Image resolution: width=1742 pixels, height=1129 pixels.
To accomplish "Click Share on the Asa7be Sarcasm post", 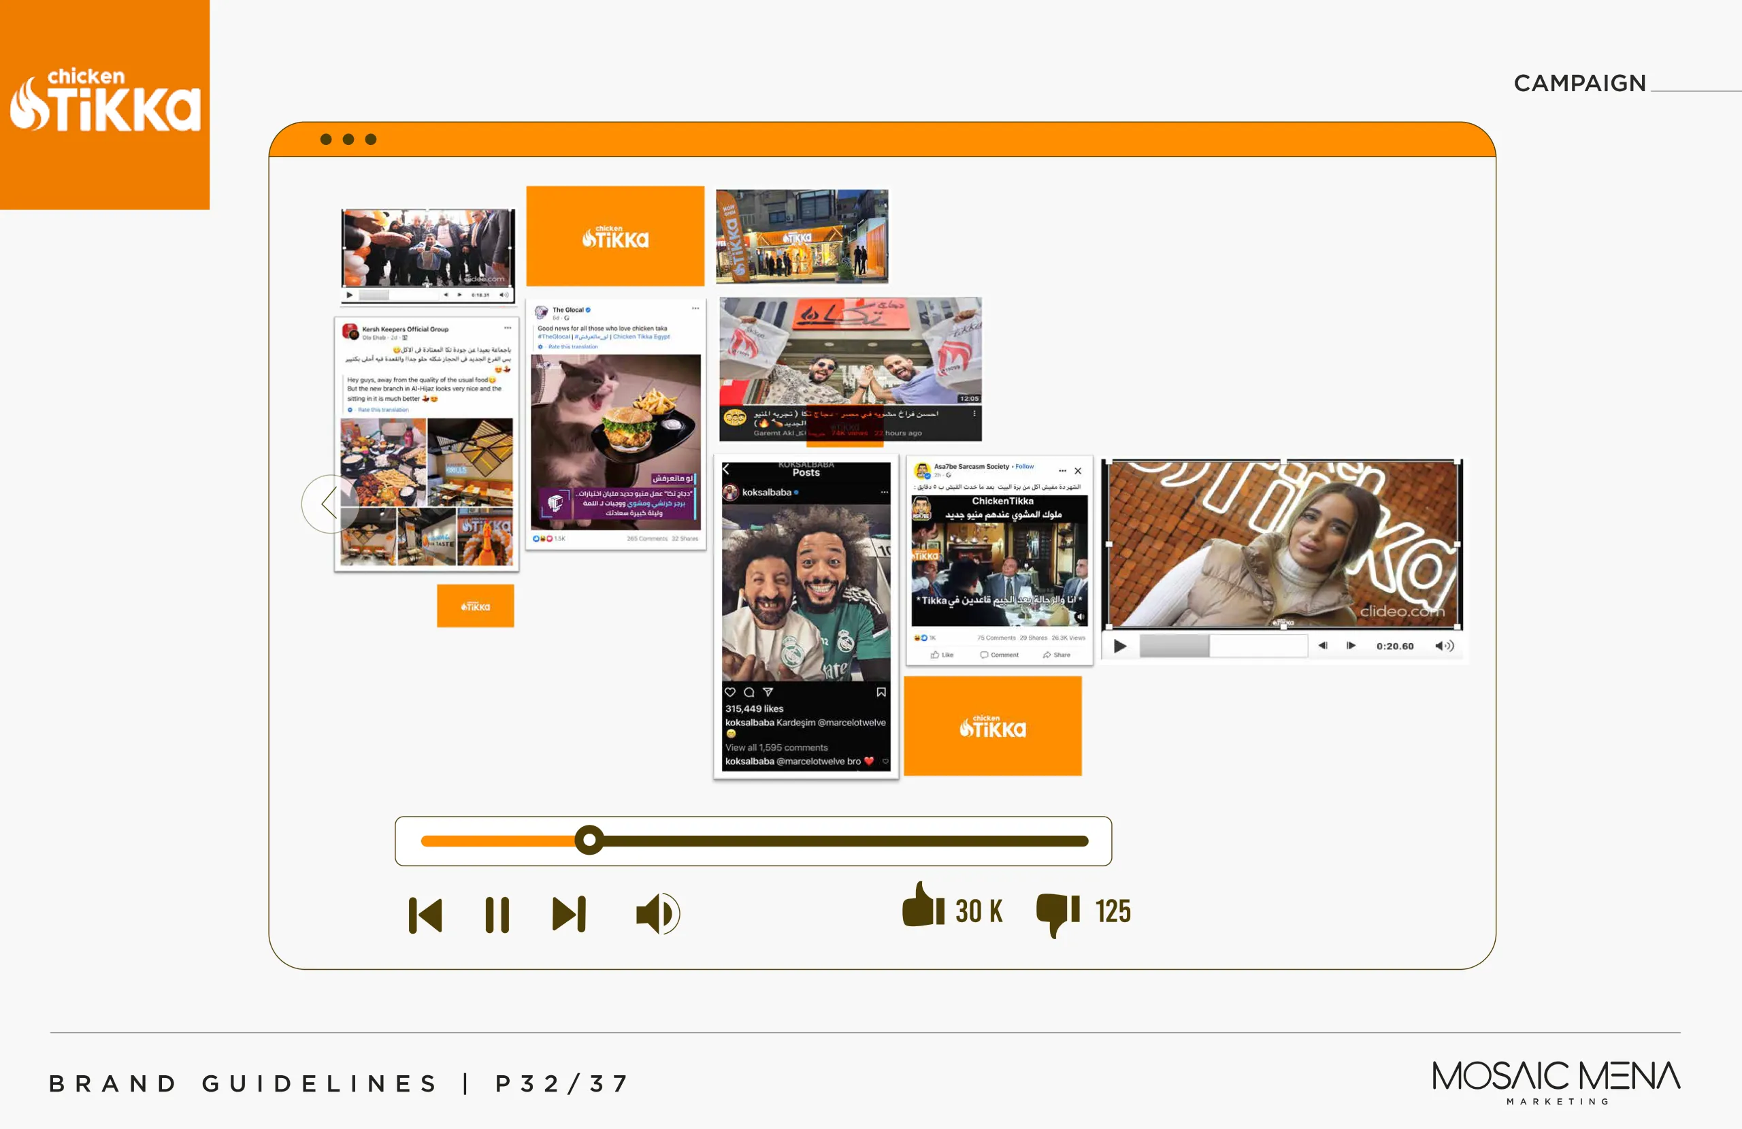I will tap(1057, 655).
